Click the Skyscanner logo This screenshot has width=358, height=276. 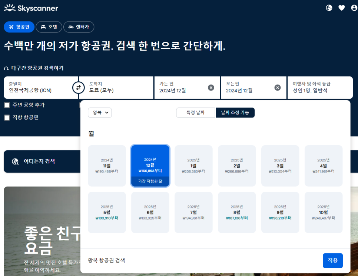(31, 8)
